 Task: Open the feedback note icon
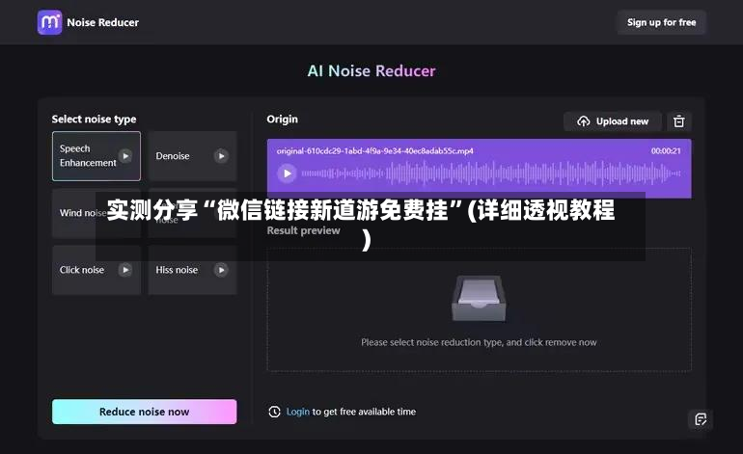[x=701, y=419]
